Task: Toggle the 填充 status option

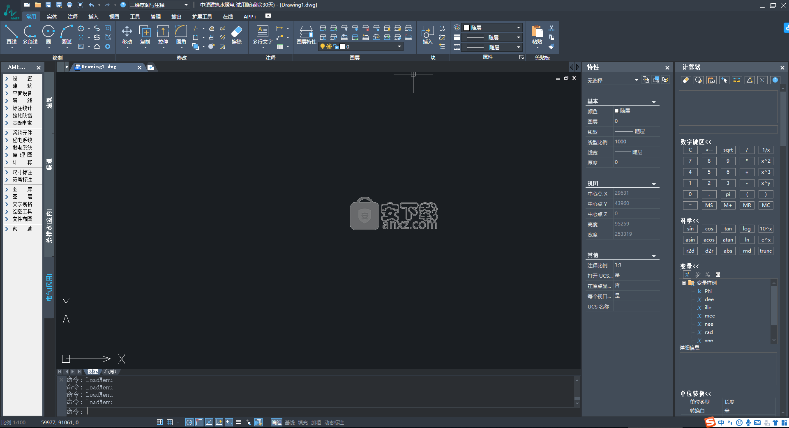Action: pos(303,422)
